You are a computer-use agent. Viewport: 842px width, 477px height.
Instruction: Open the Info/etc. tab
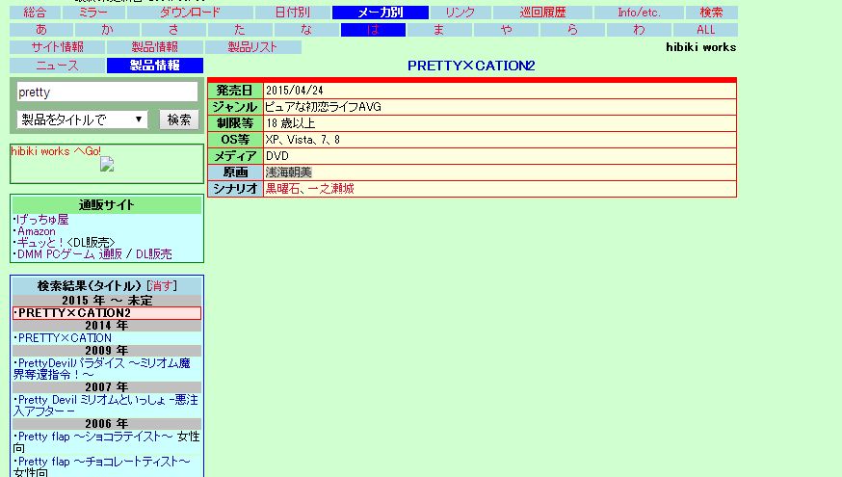pyautogui.click(x=639, y=13)
